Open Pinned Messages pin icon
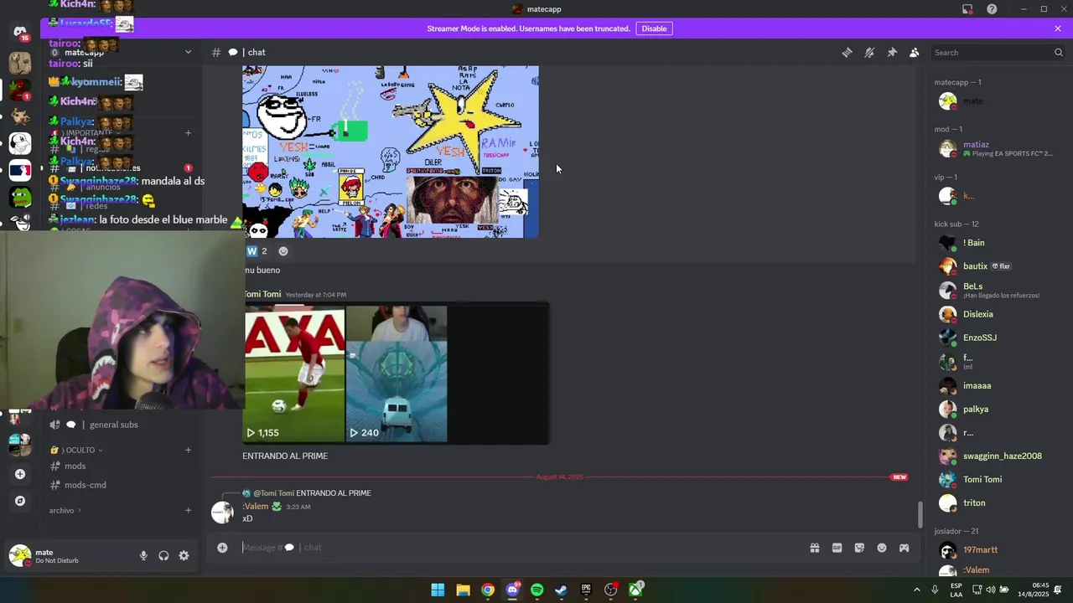This screenshot has height=603, width=1073. pos(892,53)
